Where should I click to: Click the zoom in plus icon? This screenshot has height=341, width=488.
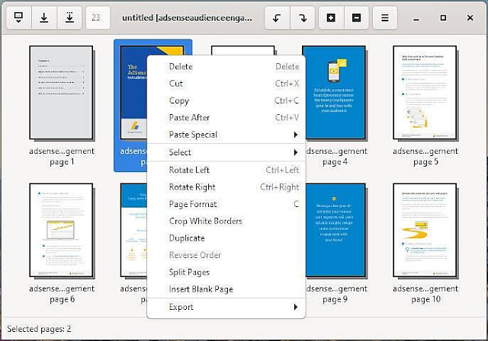(x=331, y=18)
